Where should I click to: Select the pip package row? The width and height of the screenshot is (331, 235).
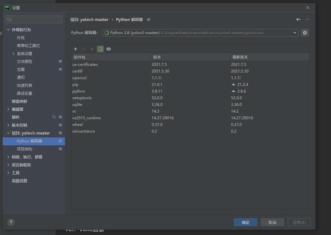tap(190, 85)
